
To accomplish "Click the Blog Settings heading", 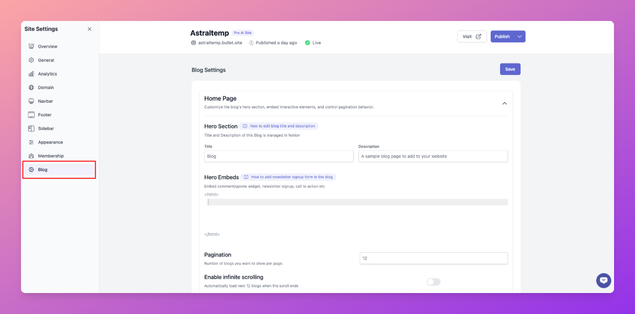I will (x=208, y=70).
